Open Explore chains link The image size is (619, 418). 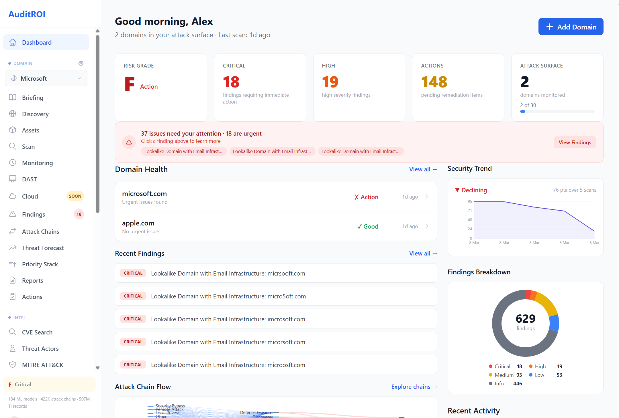click(414, 387)
